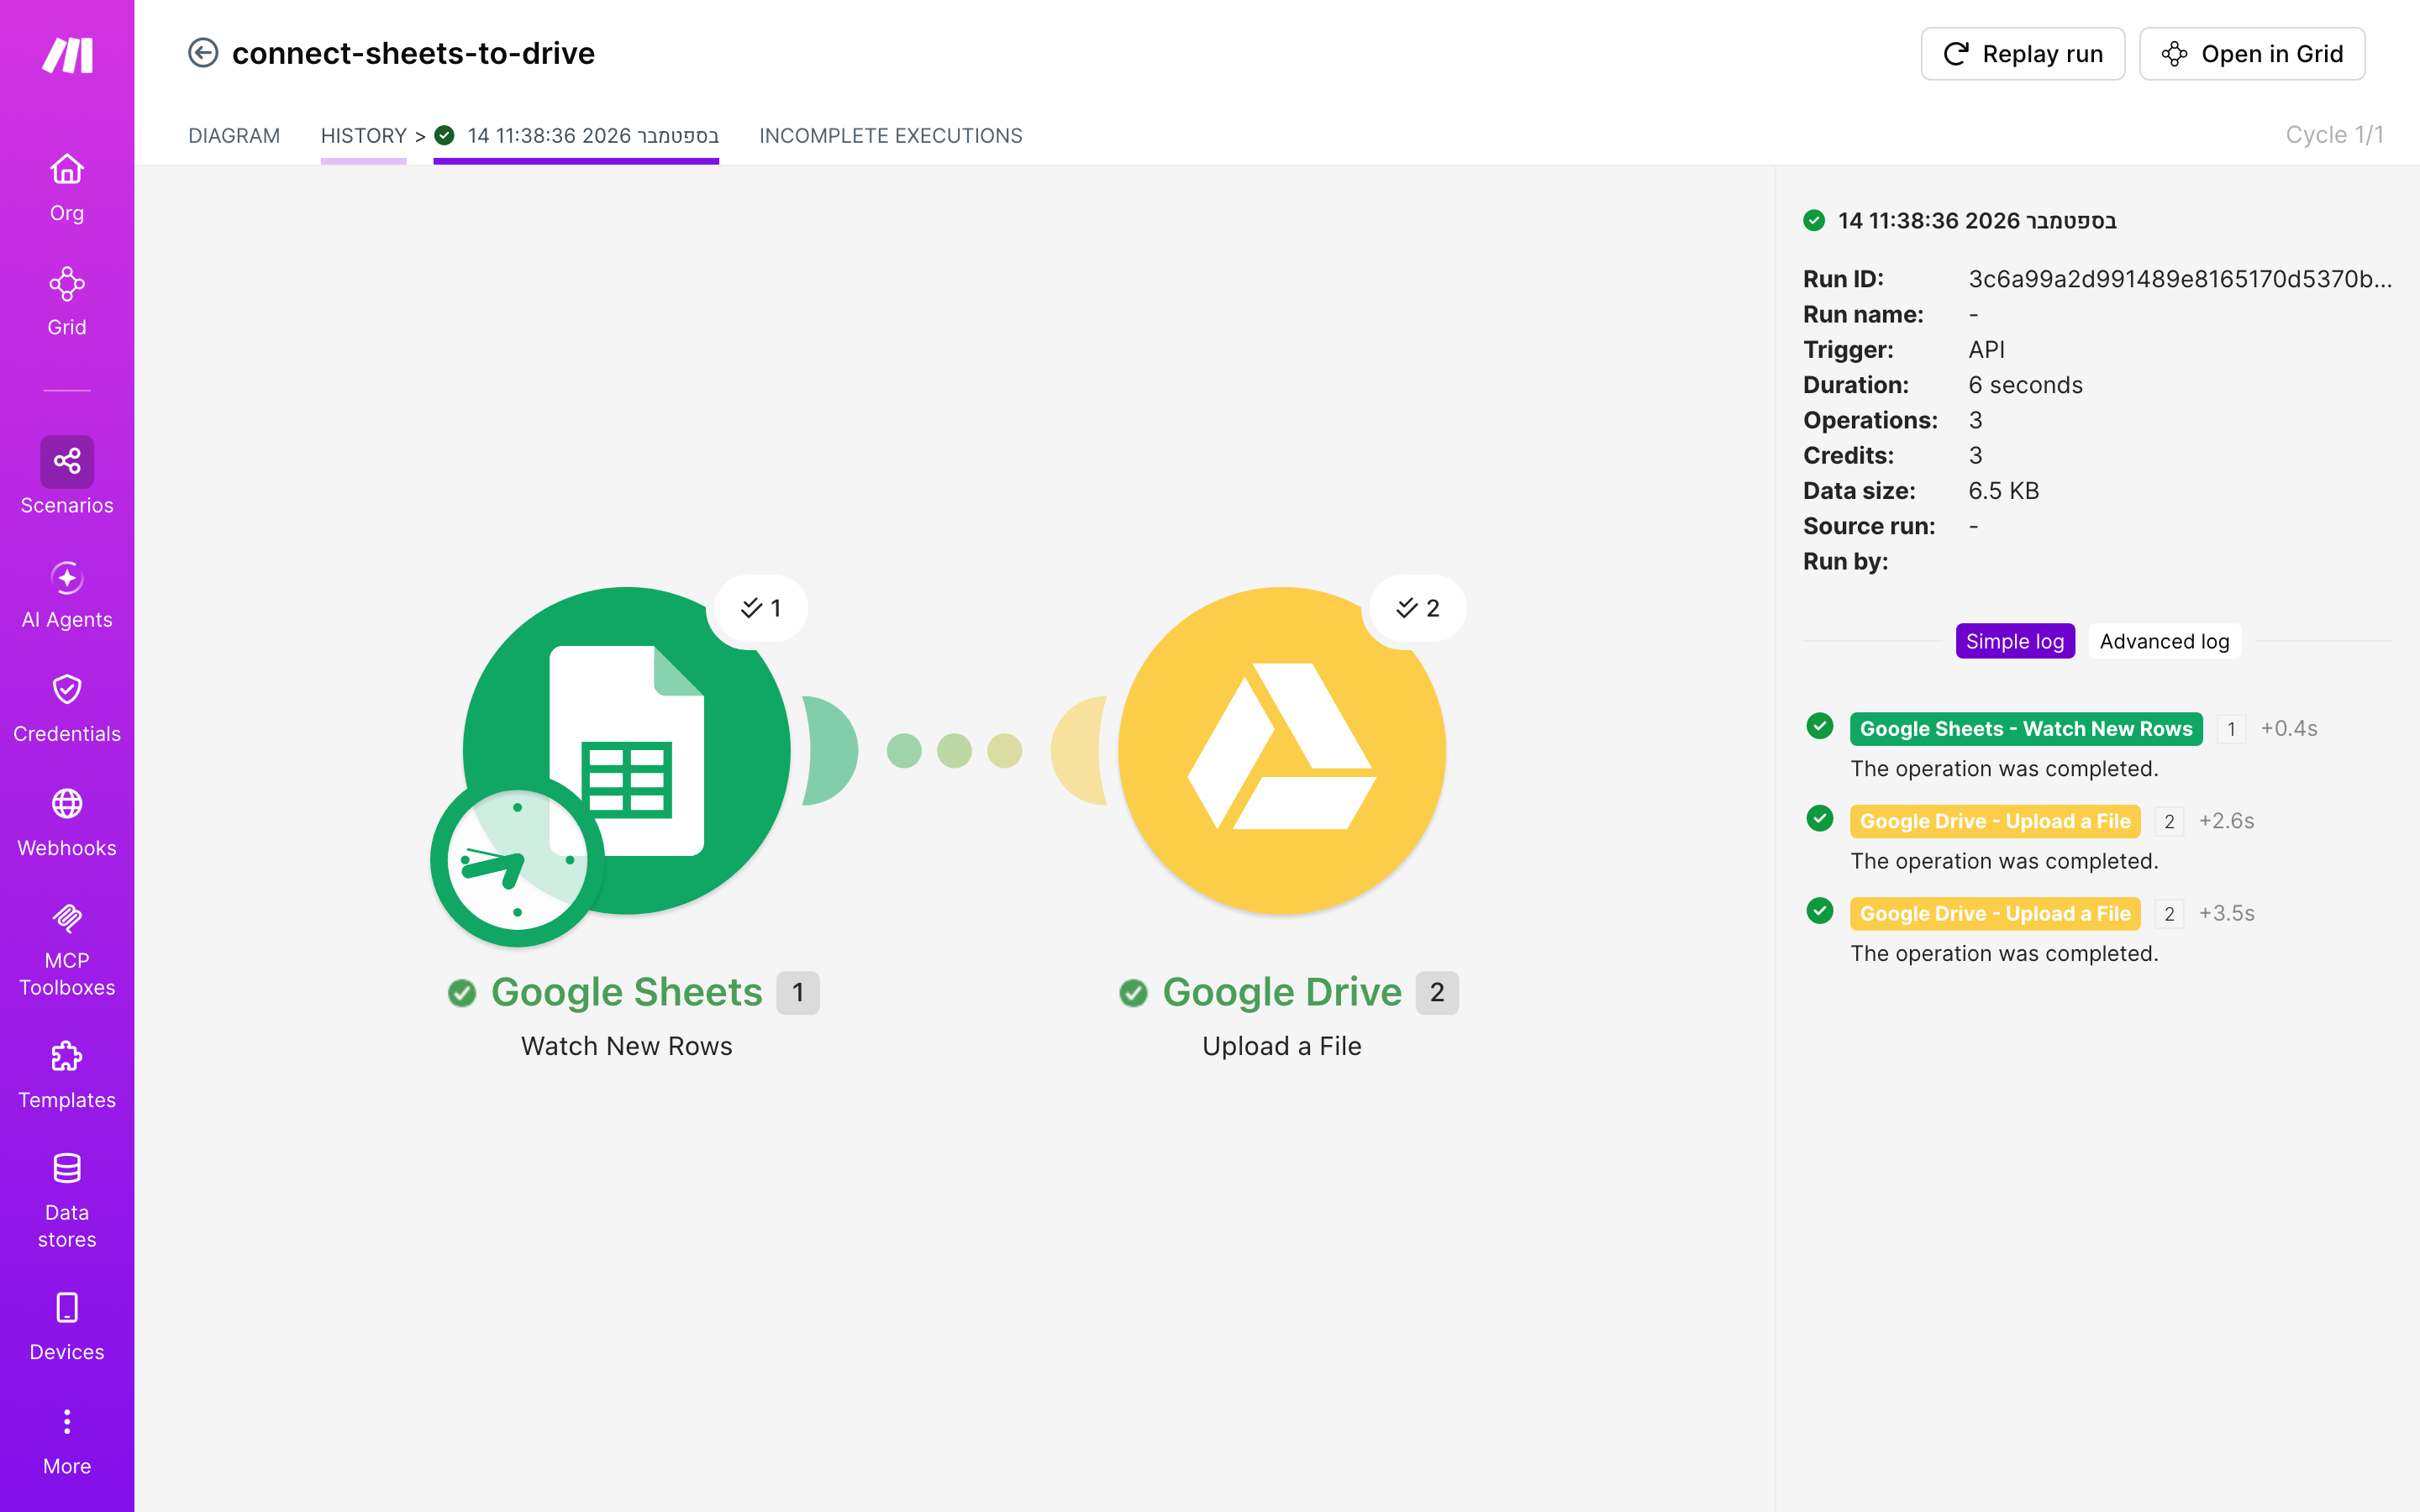Open the operations bubble 1 on Google Sheets
The width and height of the screenshot is (2420, 1512).
click(x=761, y=608)
